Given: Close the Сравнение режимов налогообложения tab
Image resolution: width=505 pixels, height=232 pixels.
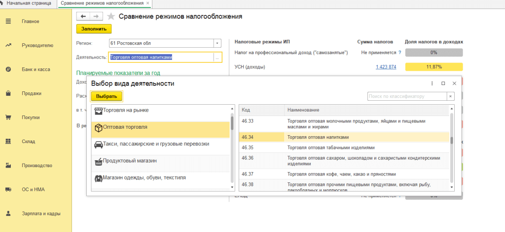Looking at the screenshot, I should [147, 3].
